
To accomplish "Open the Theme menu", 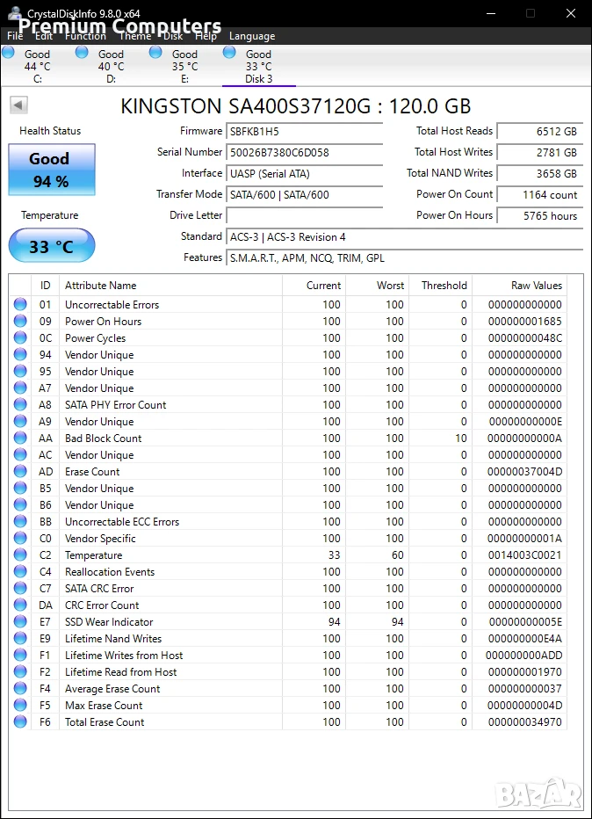I will [x=134, y=36].
